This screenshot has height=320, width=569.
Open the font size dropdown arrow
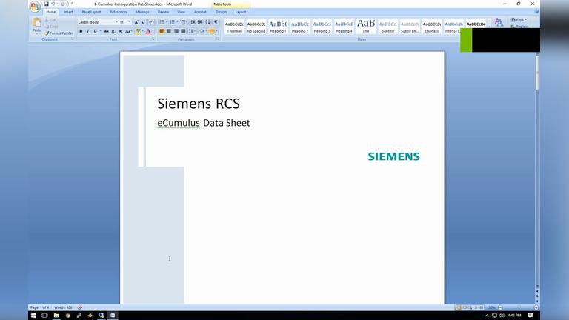point(130,22)
